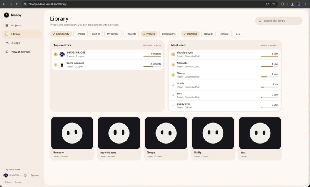Open the big wide eyes preset thumbnail
This screenshot has width=310, height=187.
119,133
